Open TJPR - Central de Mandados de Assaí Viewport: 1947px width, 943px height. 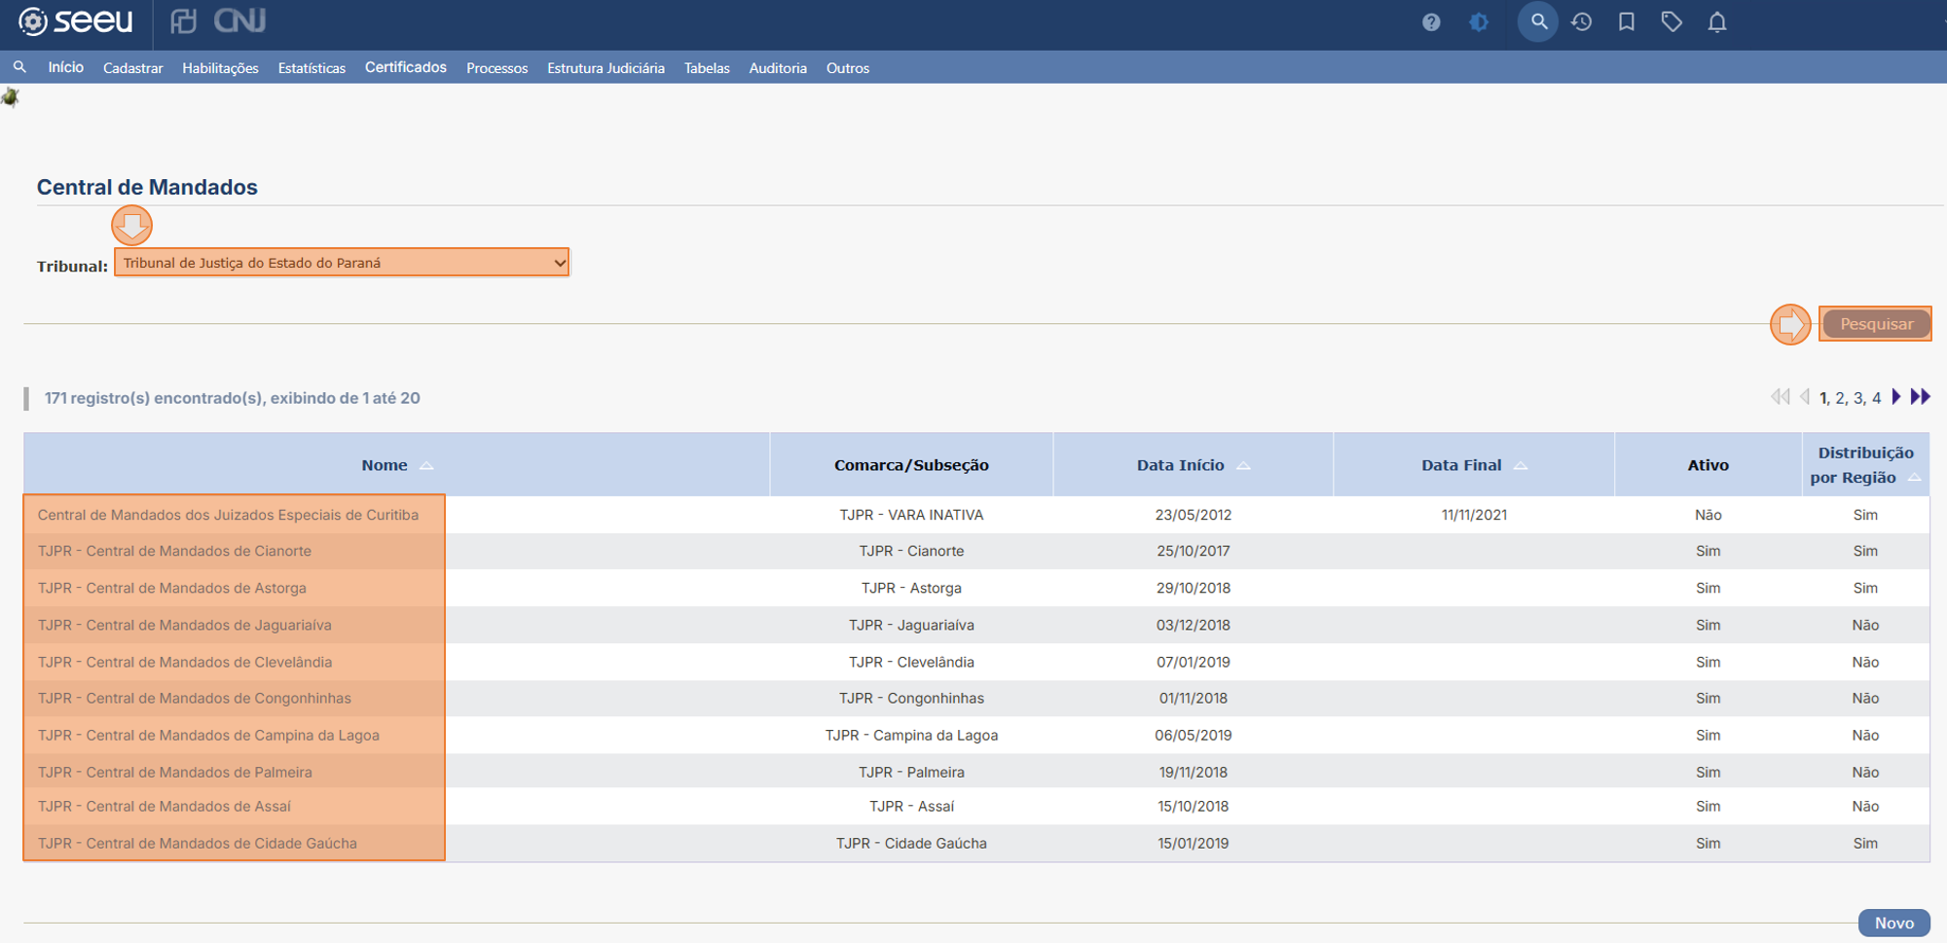pyautogui.click(x=164, y=806)
